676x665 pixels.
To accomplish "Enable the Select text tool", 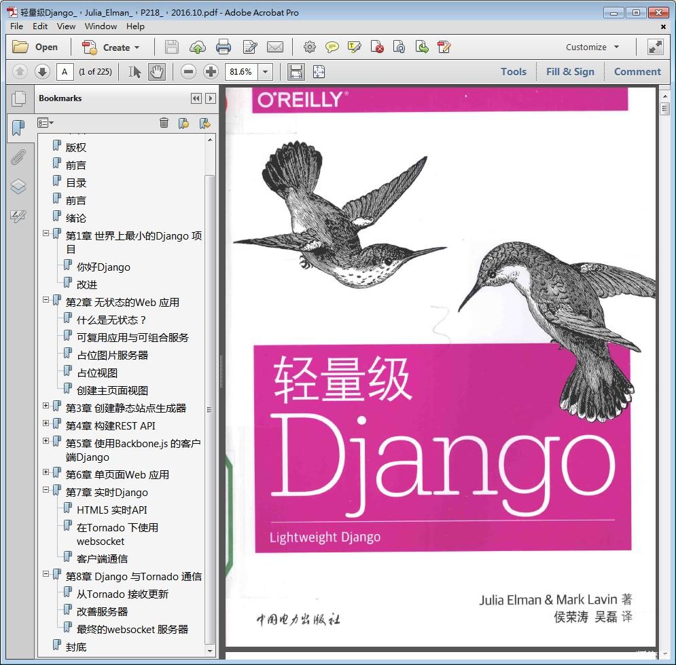I will click(135, 71).
